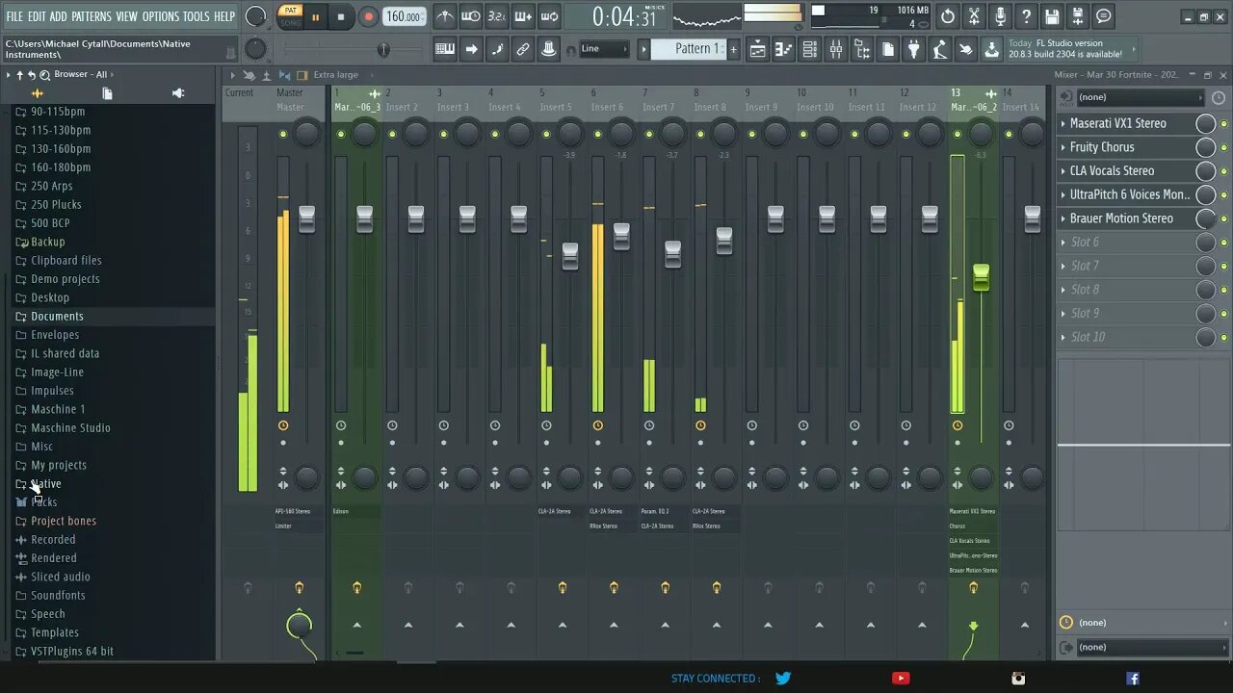Enable wait for input before recording

pyautogui.click(x=471, y=16)
